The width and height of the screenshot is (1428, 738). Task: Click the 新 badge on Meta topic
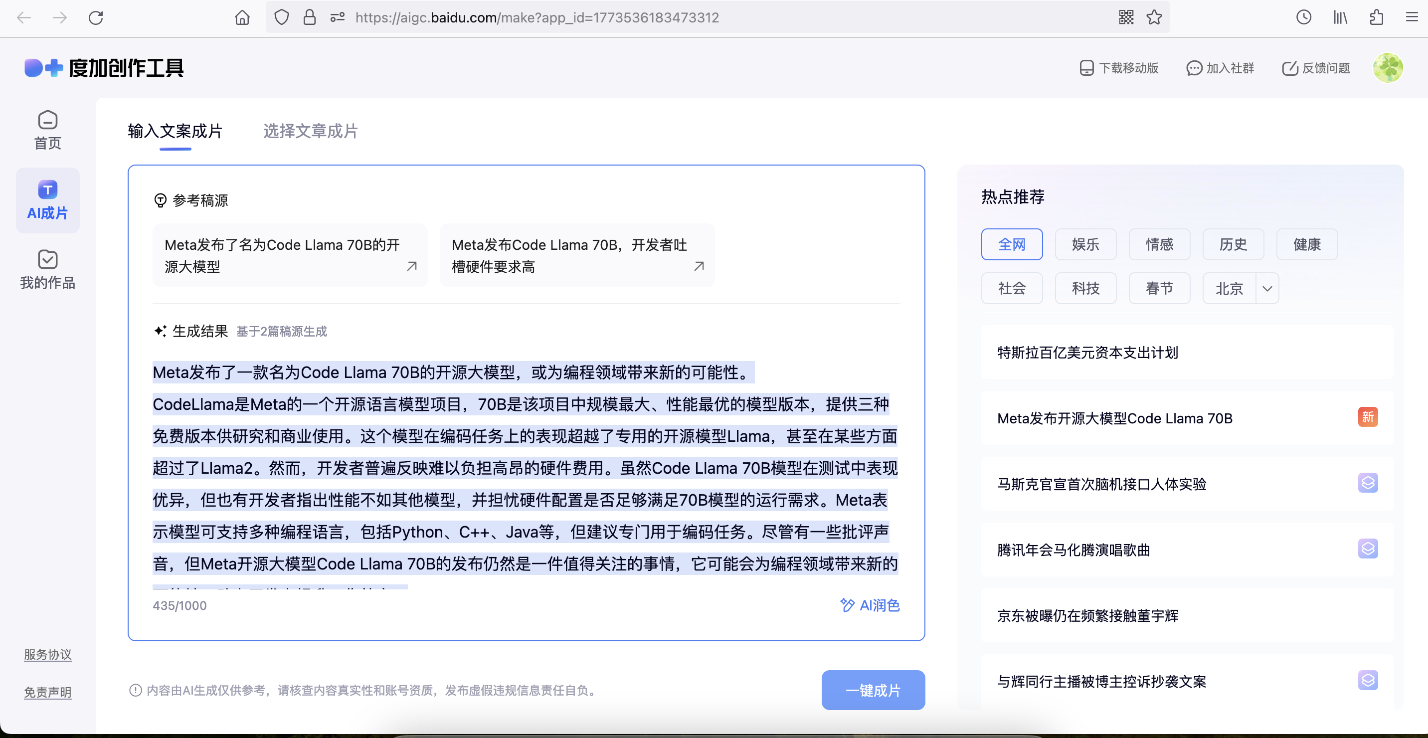pos(1368,416)
